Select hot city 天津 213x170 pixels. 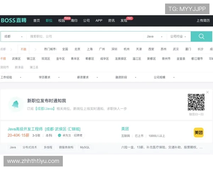pos(139,49)
